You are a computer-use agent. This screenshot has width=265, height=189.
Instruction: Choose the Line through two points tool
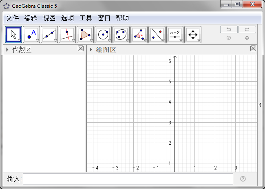point(49,35)
